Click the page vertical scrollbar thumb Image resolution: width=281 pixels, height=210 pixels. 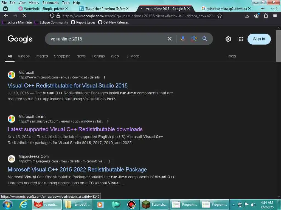pyautogui.click(x=279, y=46)
